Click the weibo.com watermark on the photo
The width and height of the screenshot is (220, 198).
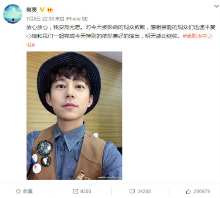point(110,177)
